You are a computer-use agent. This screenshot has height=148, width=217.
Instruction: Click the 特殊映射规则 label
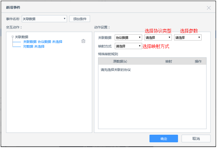[108, 54]
